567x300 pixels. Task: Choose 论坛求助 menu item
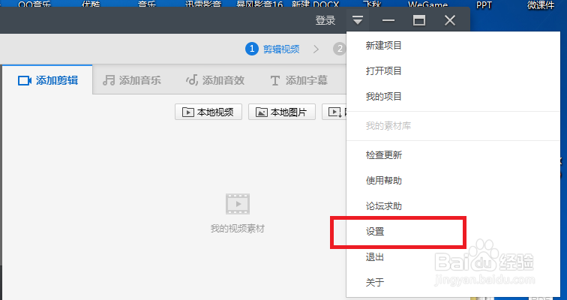point(384,206)
